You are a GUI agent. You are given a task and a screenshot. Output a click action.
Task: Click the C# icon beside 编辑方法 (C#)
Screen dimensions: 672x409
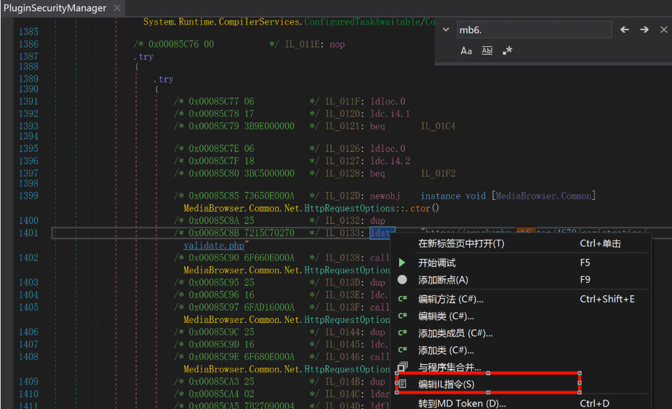[402, 300]
